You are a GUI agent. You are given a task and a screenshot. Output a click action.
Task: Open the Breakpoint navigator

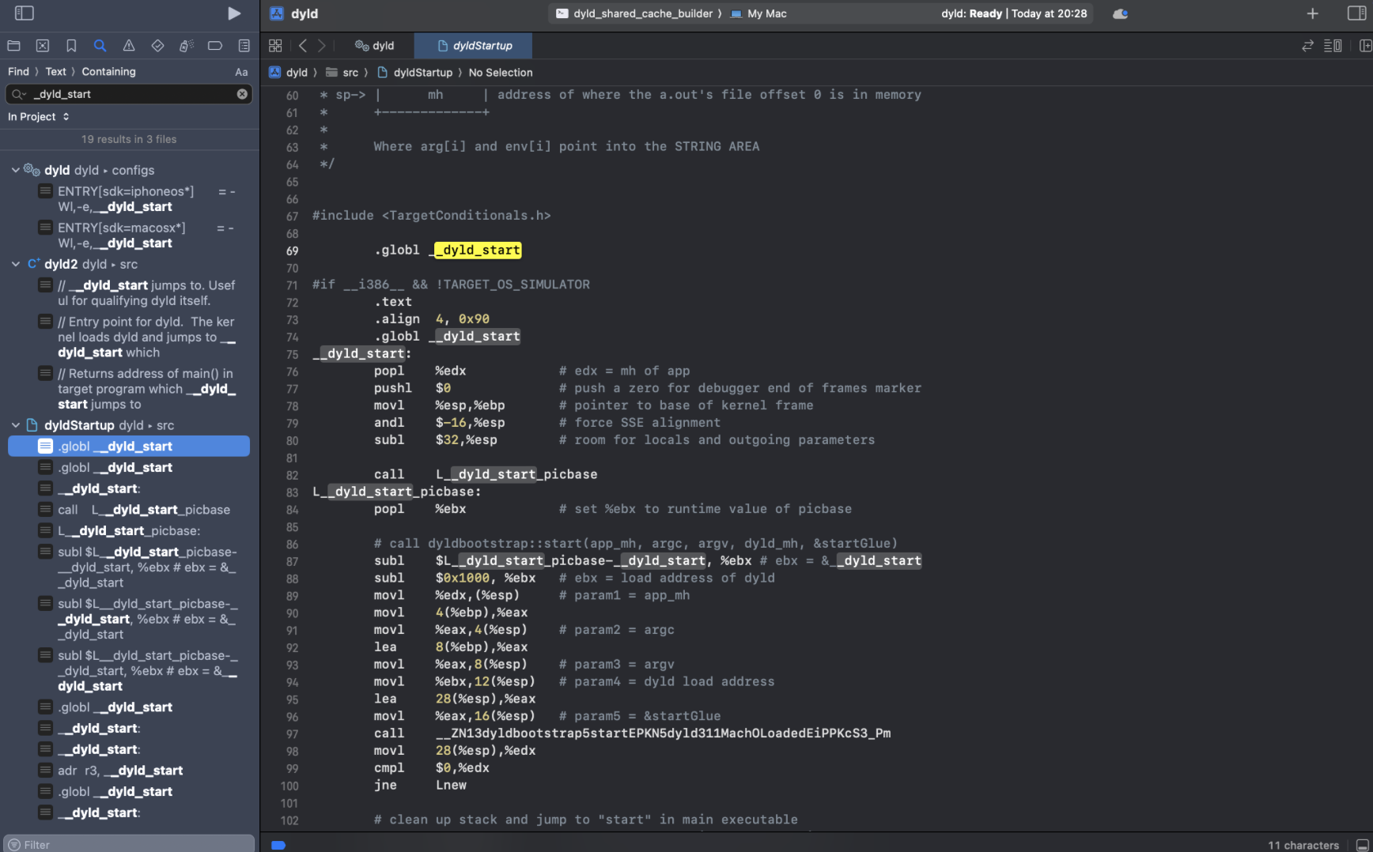[x=215, y=46]
